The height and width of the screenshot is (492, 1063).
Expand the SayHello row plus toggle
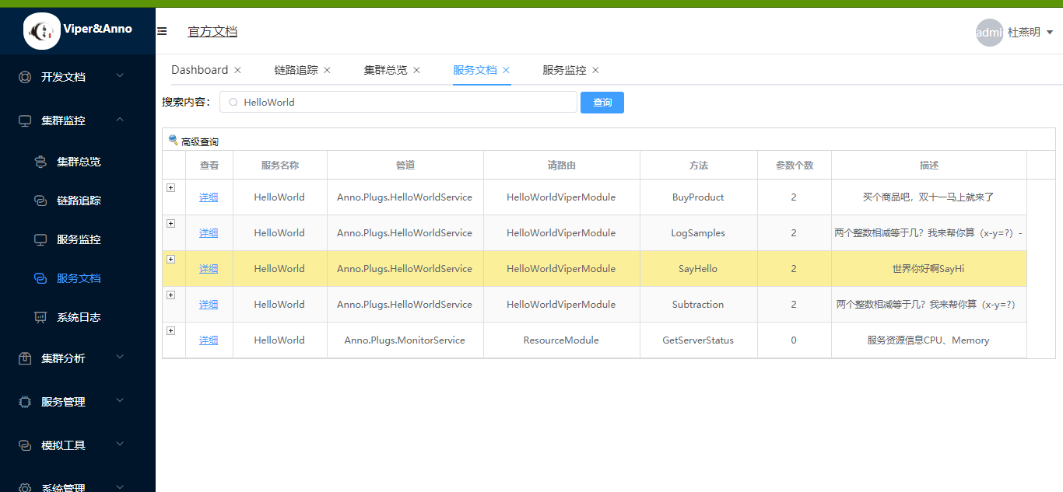(171, 259)
